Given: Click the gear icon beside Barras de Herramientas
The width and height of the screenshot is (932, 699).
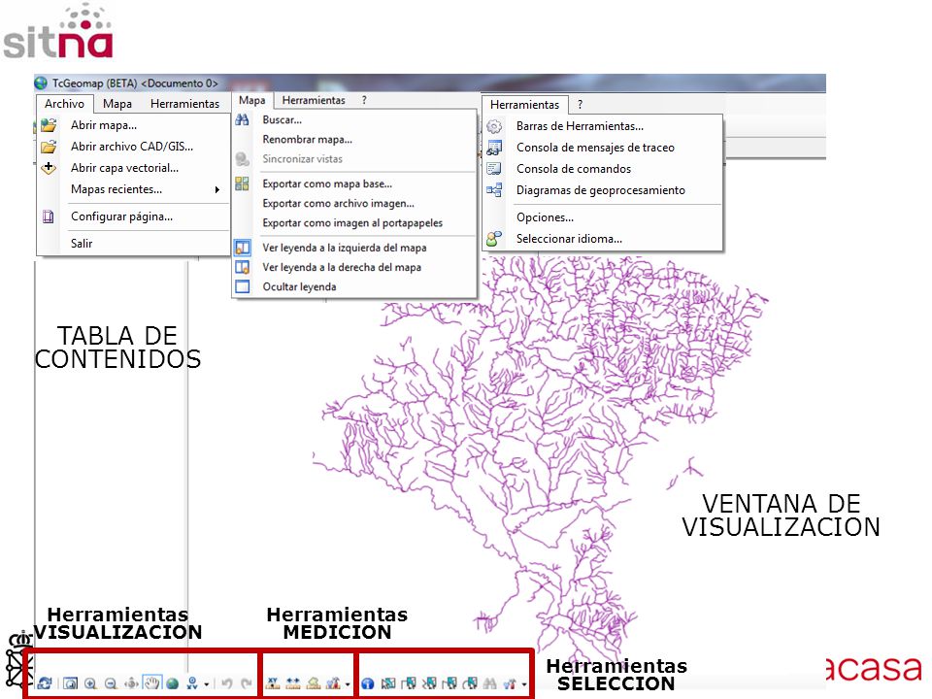Looking at the screenshot, I should (x=494, y=126).
